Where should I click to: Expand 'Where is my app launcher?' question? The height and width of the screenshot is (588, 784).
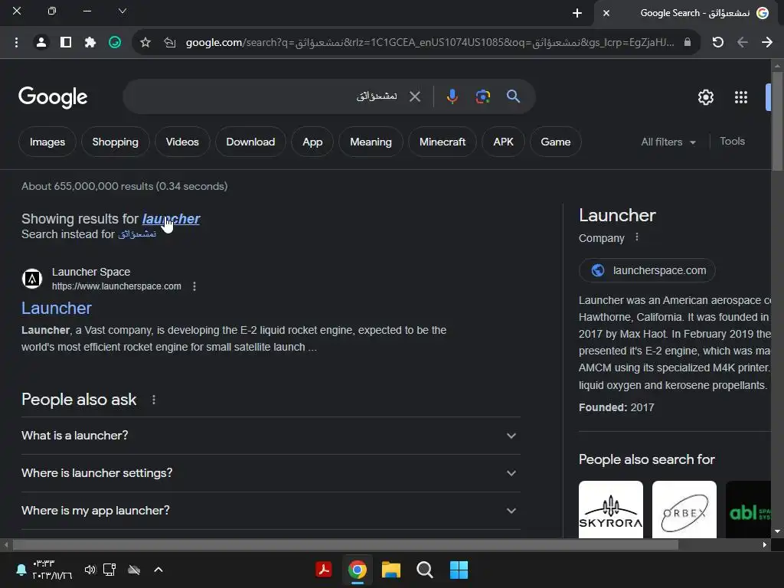(x=271, y=511)
